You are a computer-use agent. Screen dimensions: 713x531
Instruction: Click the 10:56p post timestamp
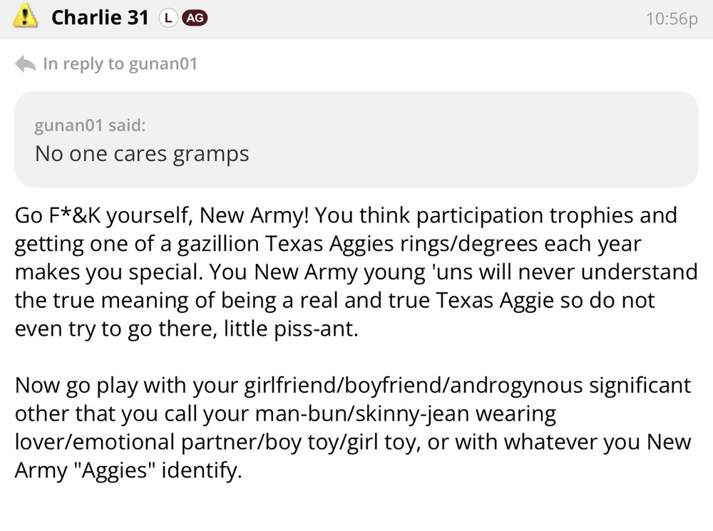(671, 19)
